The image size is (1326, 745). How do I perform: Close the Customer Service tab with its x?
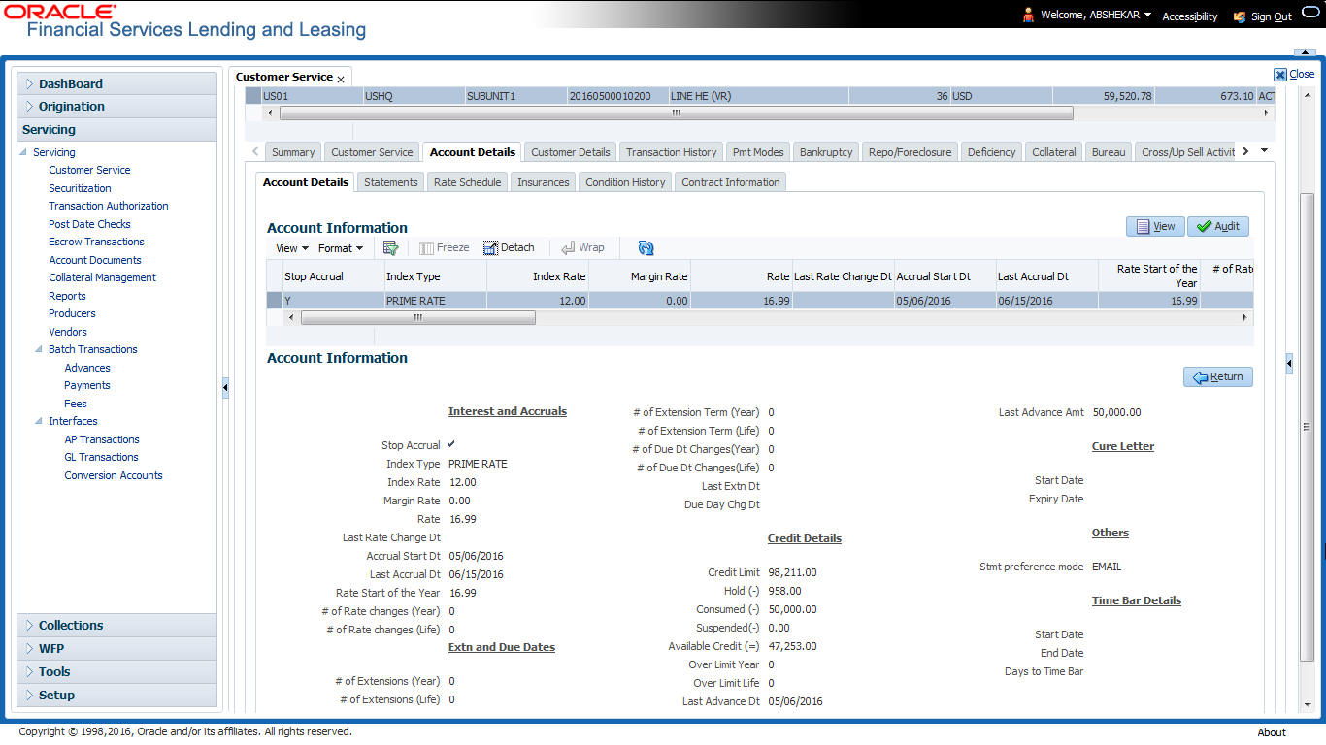point(341,79)
